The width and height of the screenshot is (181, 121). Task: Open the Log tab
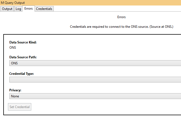point(18,9)
